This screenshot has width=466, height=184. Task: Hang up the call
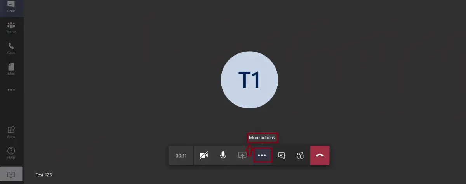coord(320,155)
